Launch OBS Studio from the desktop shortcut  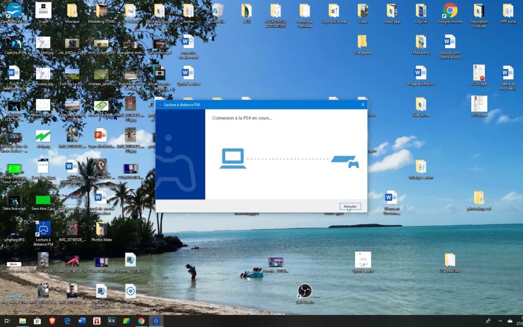304,291
